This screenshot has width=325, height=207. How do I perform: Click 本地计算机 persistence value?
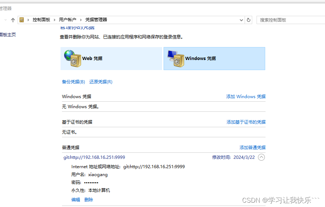pyautogui.click(x=99, y=190)
